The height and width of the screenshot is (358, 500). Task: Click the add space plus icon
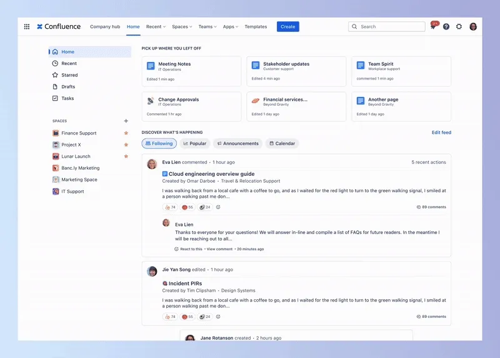tap(126, 121)
